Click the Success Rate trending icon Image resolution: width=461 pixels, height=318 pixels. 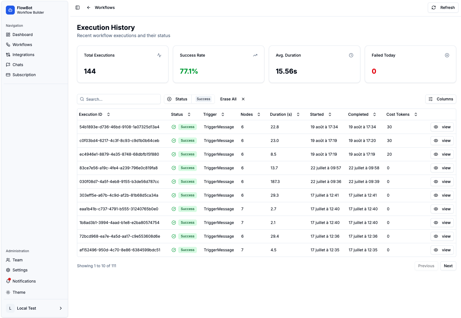click(255, 55)
